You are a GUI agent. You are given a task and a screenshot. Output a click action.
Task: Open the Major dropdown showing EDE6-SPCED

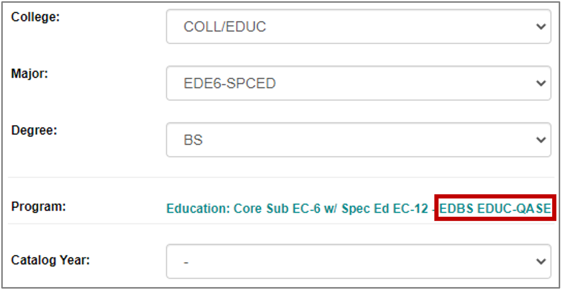pyautogui.click(x=358, y=83)
